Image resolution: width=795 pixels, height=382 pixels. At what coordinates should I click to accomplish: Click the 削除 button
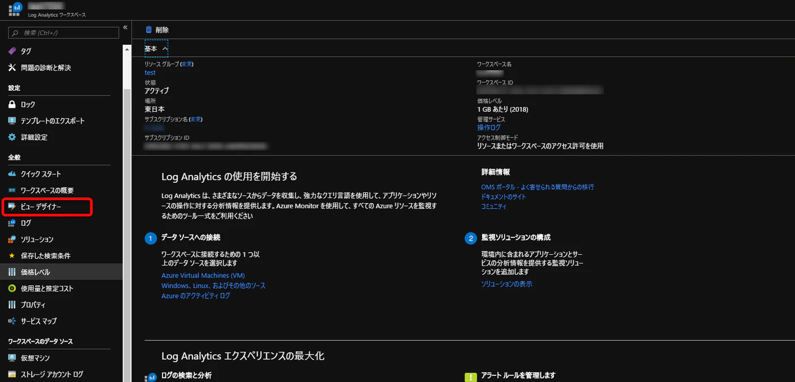157,30
